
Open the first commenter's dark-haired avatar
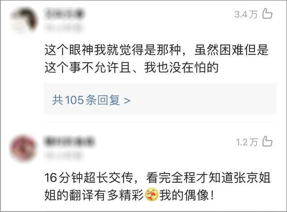[x=24, y=20]
